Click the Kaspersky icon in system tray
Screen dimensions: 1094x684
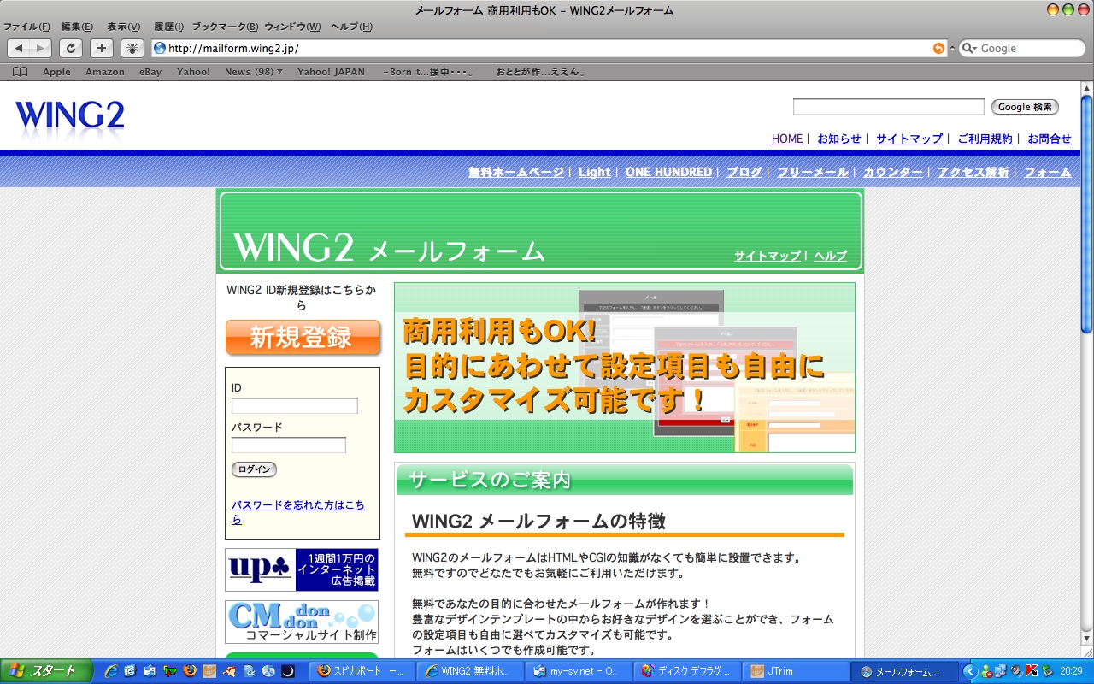coord(1032,671)
